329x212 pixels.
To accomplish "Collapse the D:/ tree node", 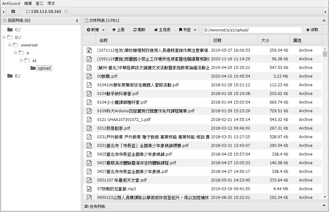I will pyautogui.click(x=4, y=37).
